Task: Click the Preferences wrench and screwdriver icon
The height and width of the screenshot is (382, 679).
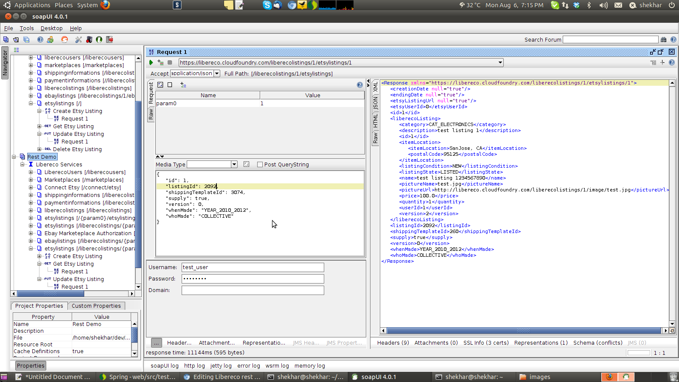Action: [x=79, y=39]
